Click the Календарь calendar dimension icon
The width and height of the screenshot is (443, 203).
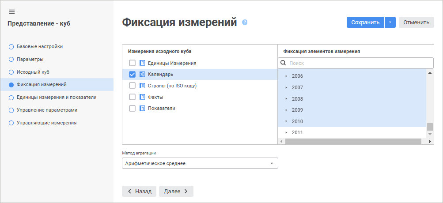142,74
